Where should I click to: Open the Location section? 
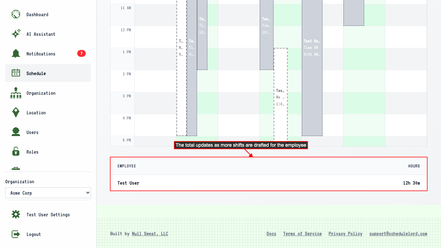(48, 113)
